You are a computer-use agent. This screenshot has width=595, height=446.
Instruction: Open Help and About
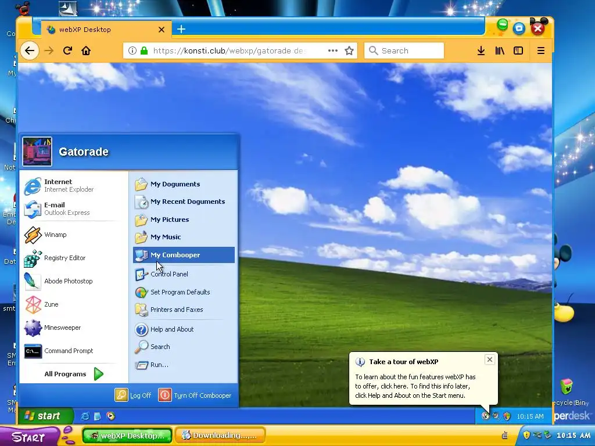(x=184, y=329)
